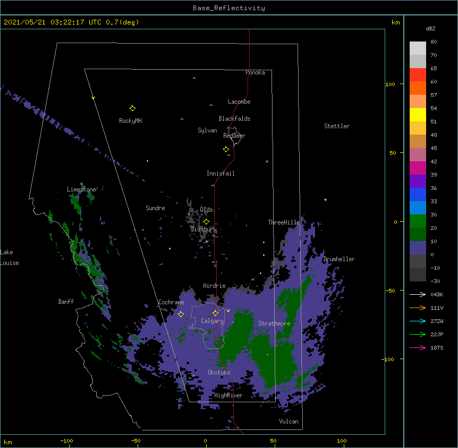Click the Blackfalds town label
Viewport: 458px width, 448px height.
(234, 119)
